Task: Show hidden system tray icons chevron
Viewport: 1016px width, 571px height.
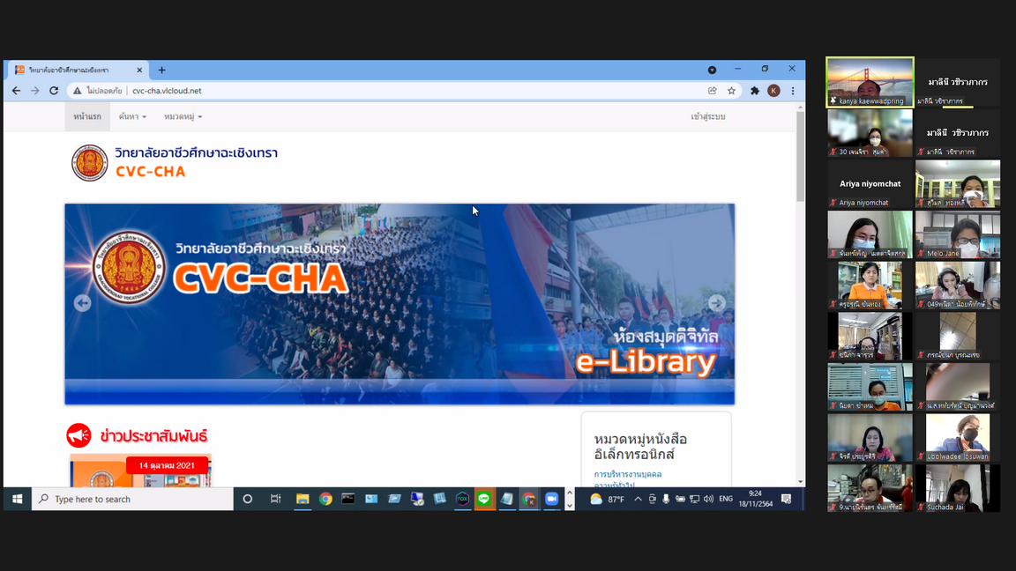Action: 639,499
